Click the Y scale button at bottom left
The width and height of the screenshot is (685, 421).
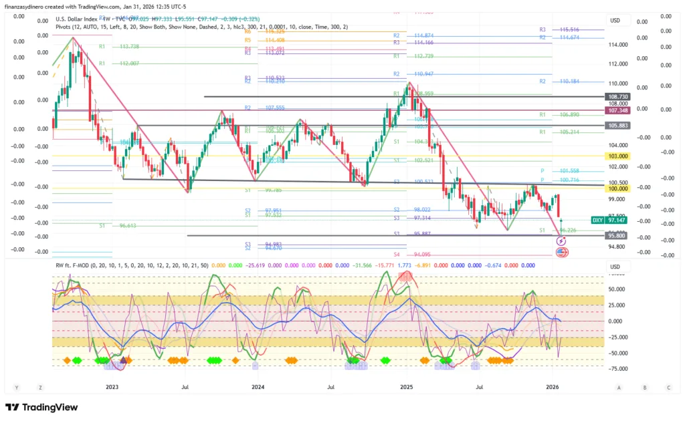click(16, 387)
